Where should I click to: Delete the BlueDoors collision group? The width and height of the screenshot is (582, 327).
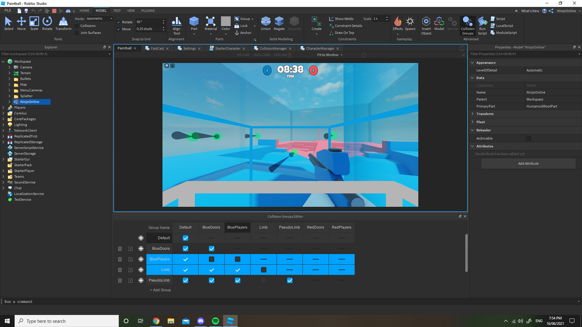coord(120,249)
